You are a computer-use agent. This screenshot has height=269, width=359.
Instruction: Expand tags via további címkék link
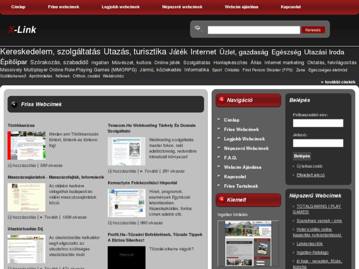[338, 82]
